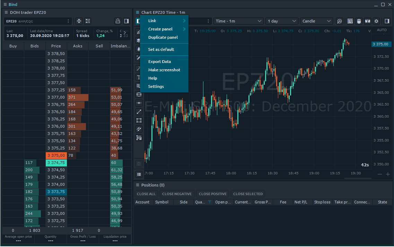Select the rectangle drawing tool
The width and height of the screenshot is (394, 247).
tap(139, 120)
